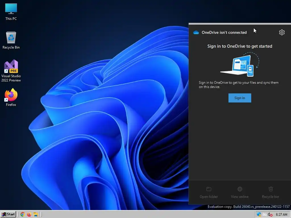This screenshot has height=218, width=291.
Task: Select the Firefox desktop shortcut
Action: point(11,98)
